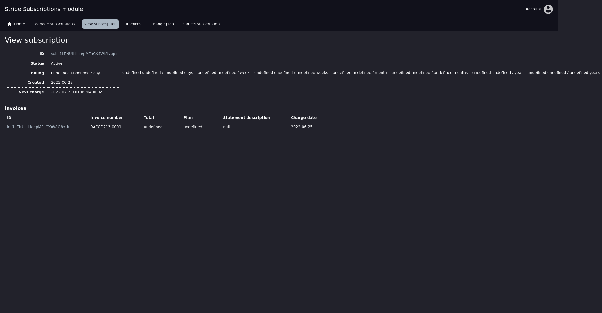Click the Invoice number column header
Image resolution: width=602 pixels, height=313 pixels.
pyautogui.click(x=107, y=118)
